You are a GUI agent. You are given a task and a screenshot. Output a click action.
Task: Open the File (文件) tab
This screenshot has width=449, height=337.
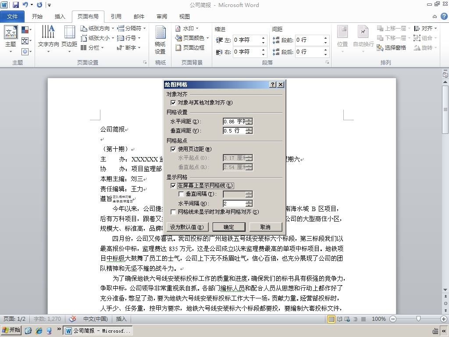pos(12,17)
